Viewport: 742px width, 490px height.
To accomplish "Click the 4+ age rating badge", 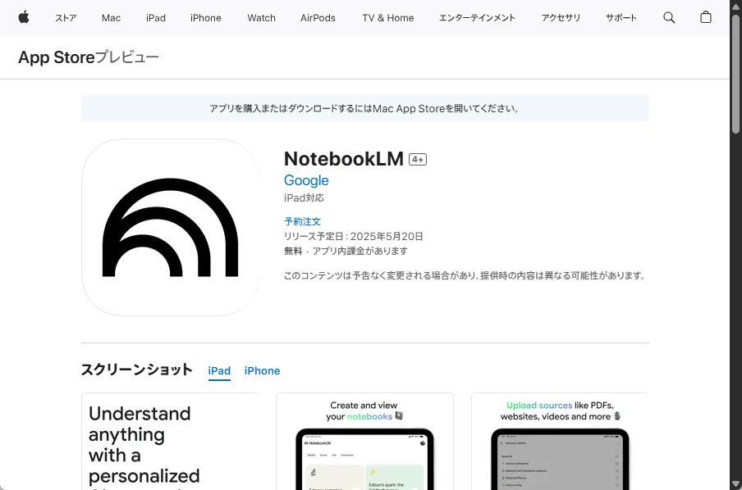I will point(418,159).
